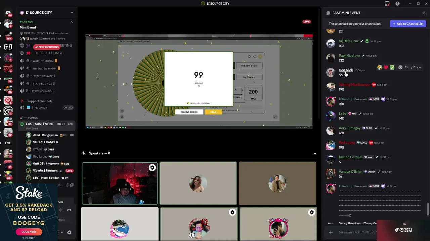Select the FAST MINI EVENT stage channel

(x=46, y=126)
